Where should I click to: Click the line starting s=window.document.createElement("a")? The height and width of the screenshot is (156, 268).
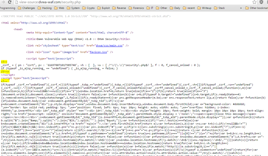pyautogui.click(x=131, y=134)
